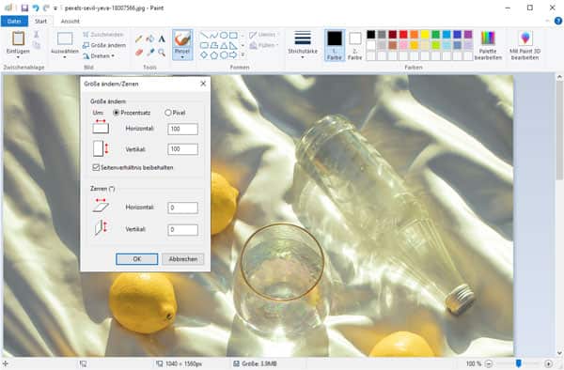Click OK in the resize dialog
This screenshot has height=370, width=564.
tap(136, 259)
